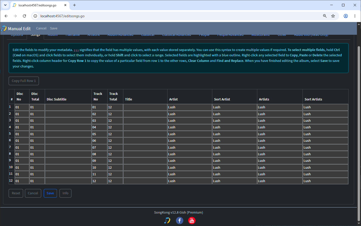Click the SongKong logo beside Manual Edit

[x=4, y=28]
